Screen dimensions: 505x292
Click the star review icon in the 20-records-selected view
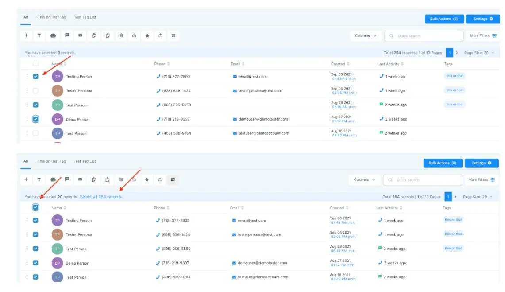[x=147, y=179]
